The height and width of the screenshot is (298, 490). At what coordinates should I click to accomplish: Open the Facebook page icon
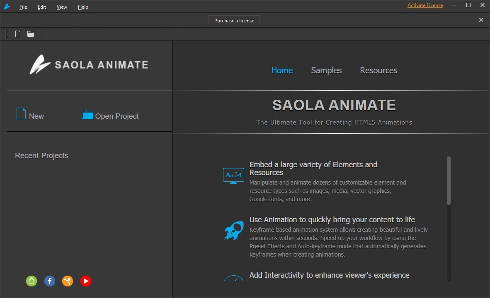49,281
